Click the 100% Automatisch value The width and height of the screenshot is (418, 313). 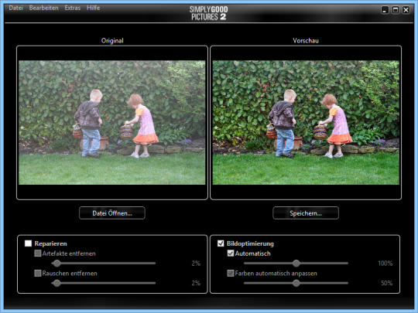(x=385, y=264)
